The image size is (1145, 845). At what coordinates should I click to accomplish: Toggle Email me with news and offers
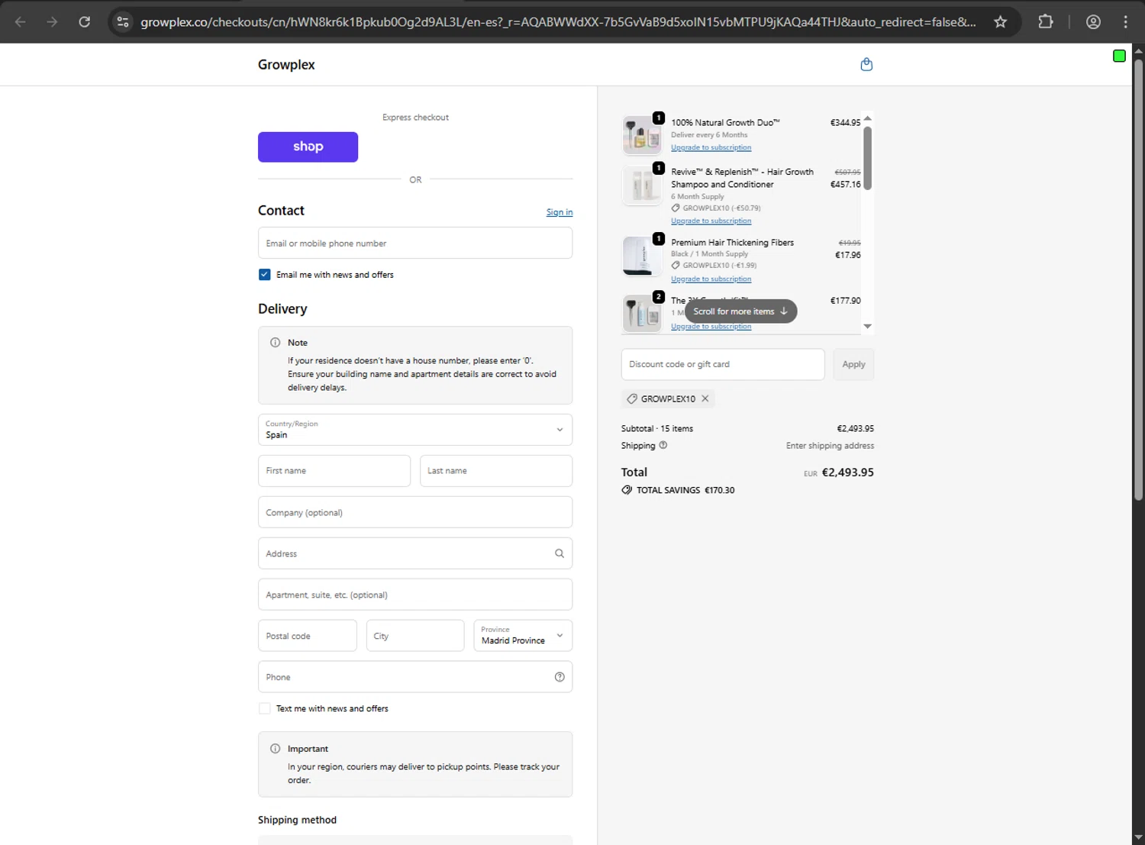click(264, 275)
